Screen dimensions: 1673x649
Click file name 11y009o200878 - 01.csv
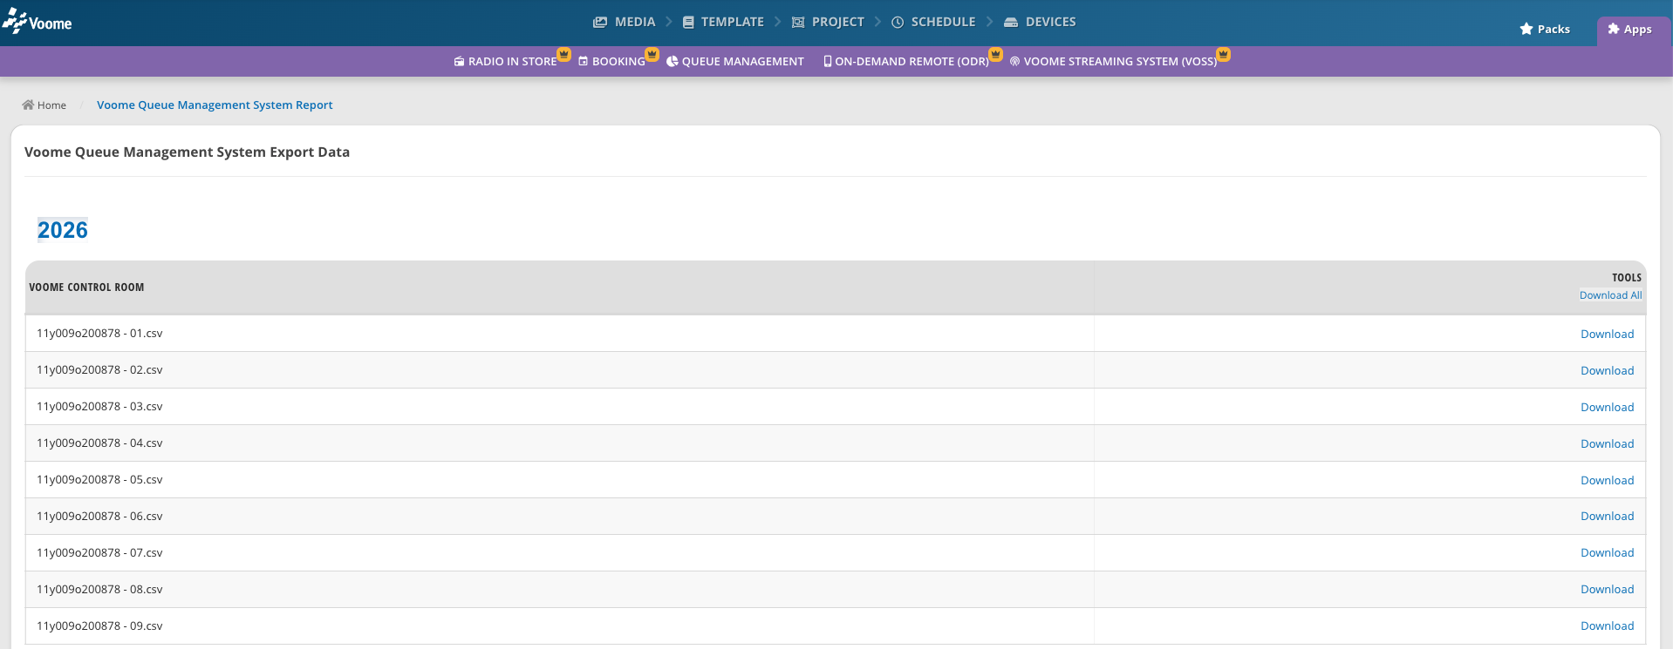[99, 334]
